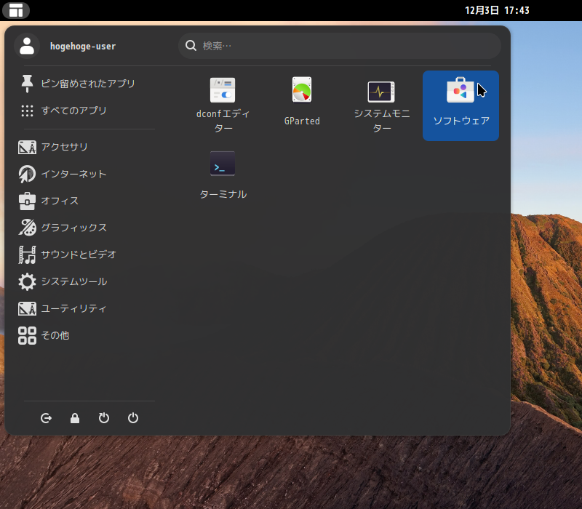The width and height of the screenshot is (582, 509).
Task: Click the hogehoge-user avatar icon
Action: (x=27, y=46)
